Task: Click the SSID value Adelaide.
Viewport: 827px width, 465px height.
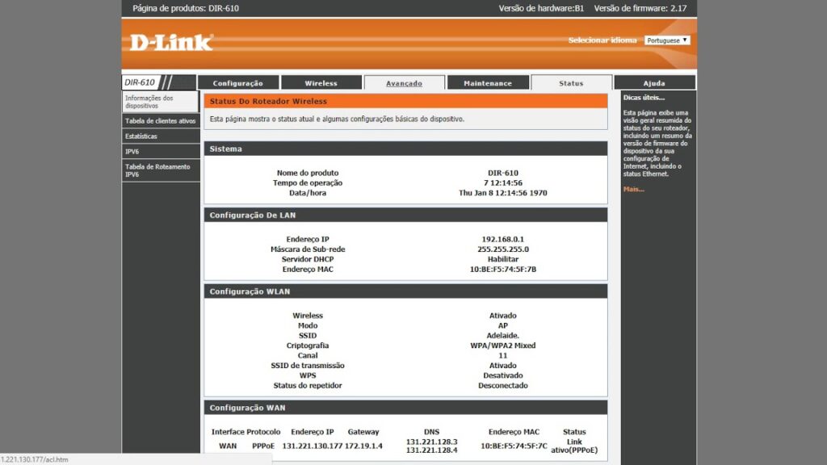Action: (502, 336)
